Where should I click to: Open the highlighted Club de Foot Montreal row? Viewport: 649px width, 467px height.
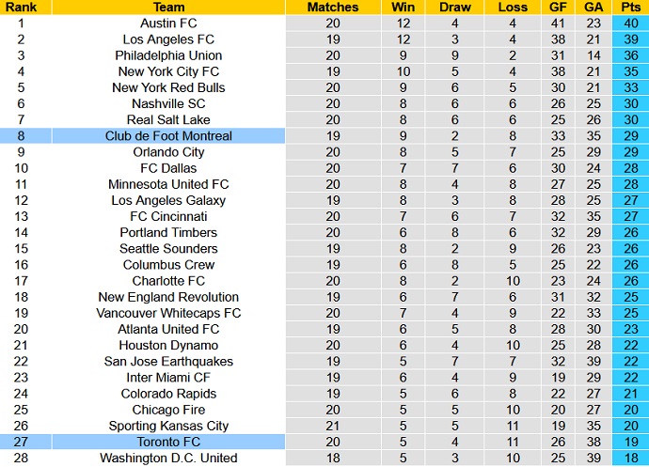tap(168, 136)
